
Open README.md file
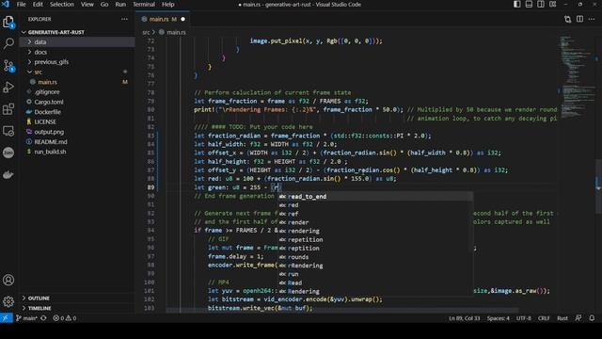pos(51,142)
